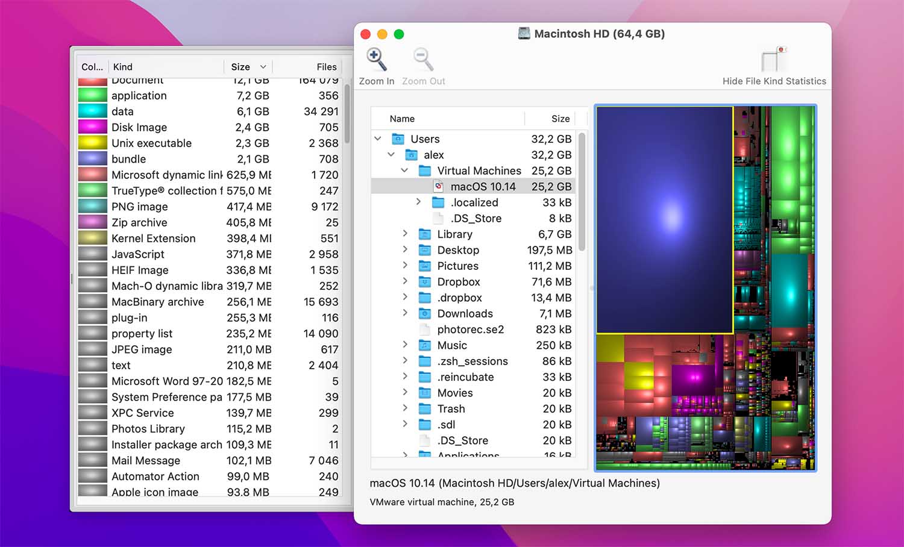Select the Automator Action row
The image size is (904, 547).
tap(209, 477)
